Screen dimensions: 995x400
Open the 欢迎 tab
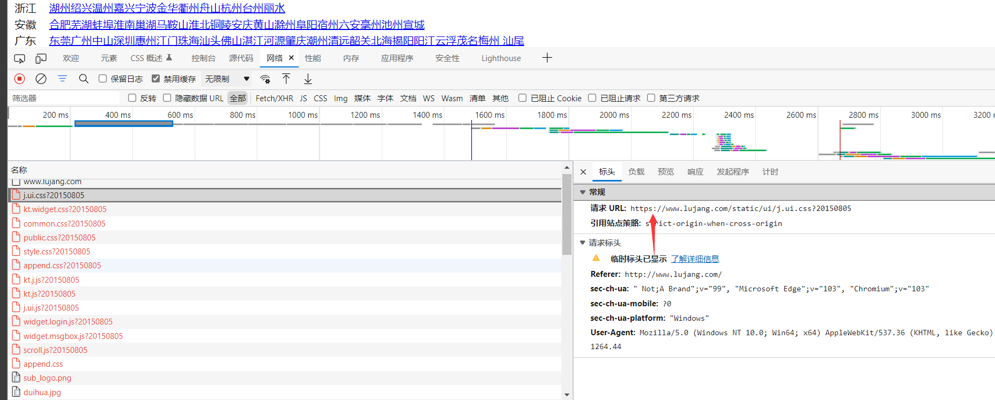(x=71, y=58)
